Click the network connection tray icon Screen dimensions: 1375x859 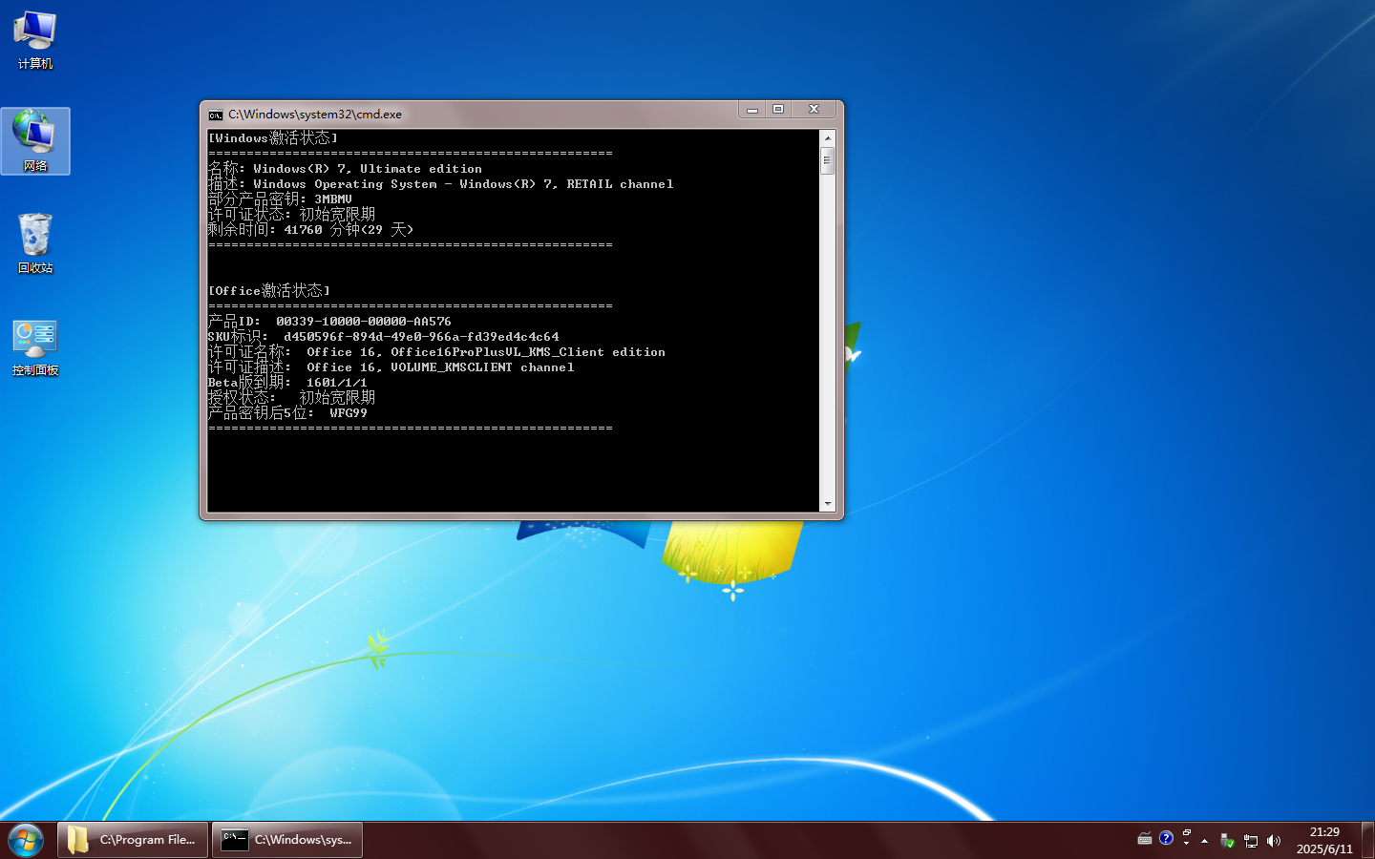point(1250,841)
